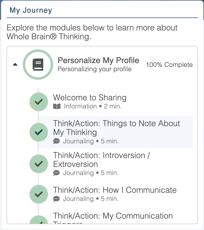The image size is (204, 230).
Task: Open the Welcome to Sharing lesson
Action: tap(90, 98)
